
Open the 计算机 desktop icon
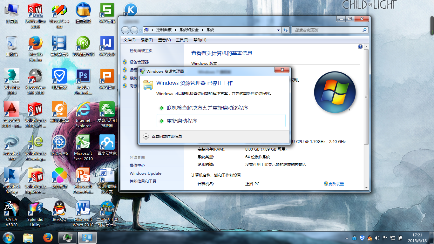[12, 13]
